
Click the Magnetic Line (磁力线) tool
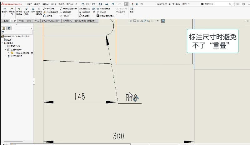48,16
